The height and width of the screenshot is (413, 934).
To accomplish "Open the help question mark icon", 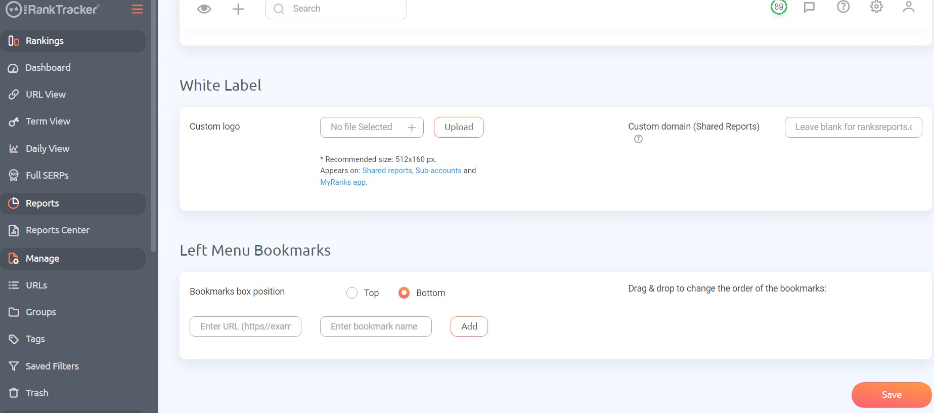I will pos(843,7).
